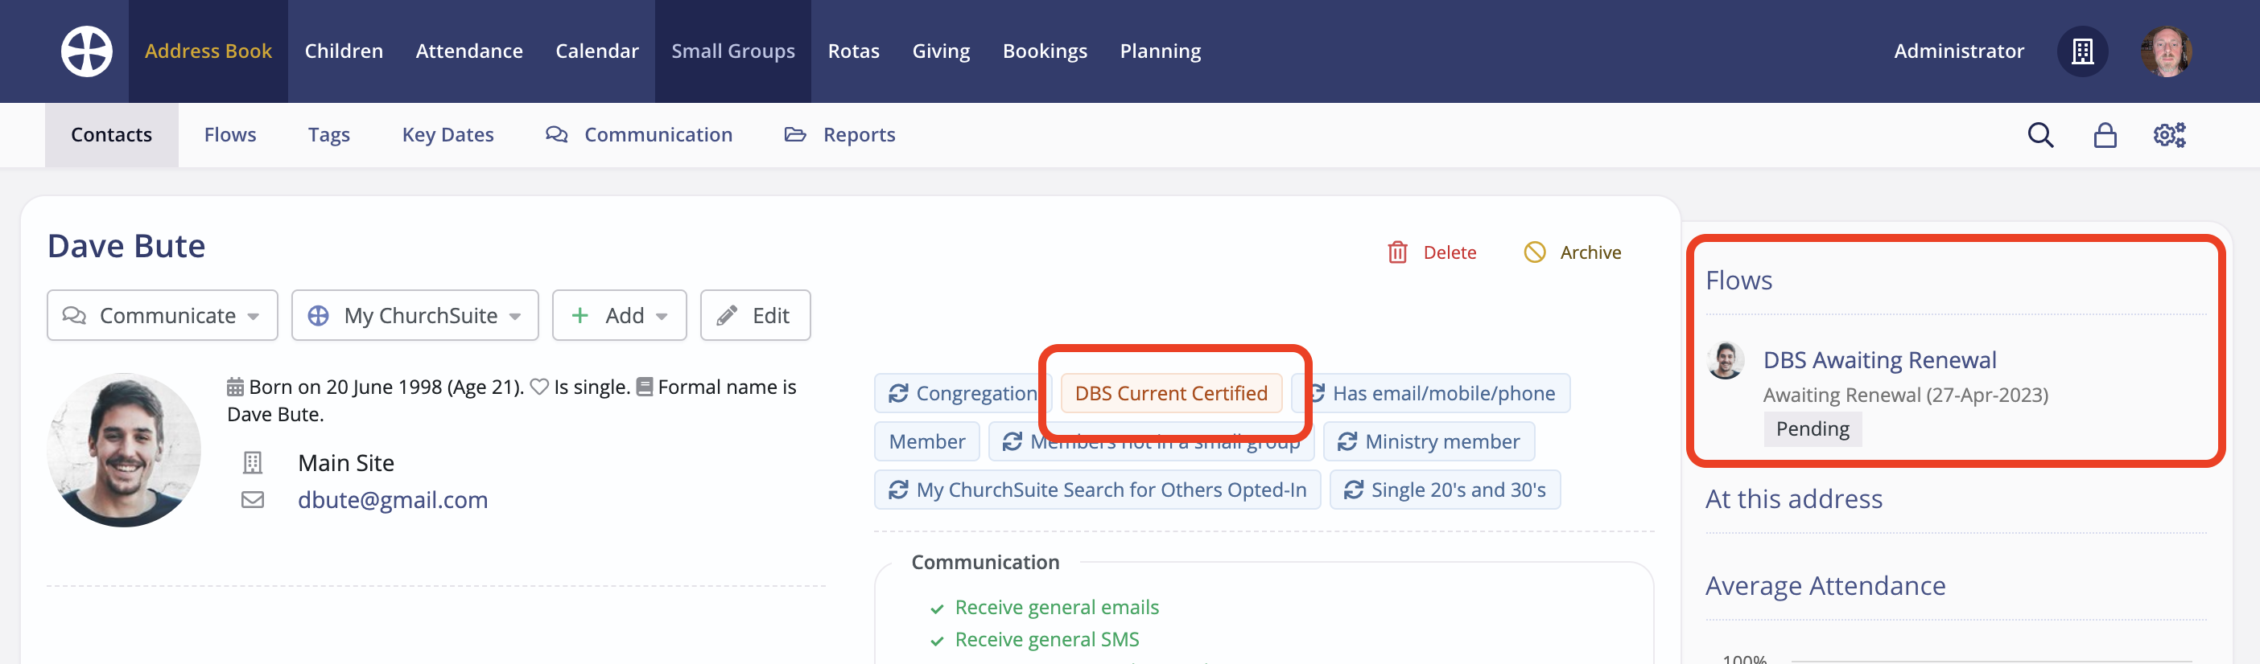Click the pencil icon on Edit

point(727,315)
